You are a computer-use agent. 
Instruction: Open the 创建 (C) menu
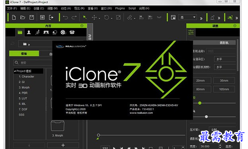(x=39, y=8)
